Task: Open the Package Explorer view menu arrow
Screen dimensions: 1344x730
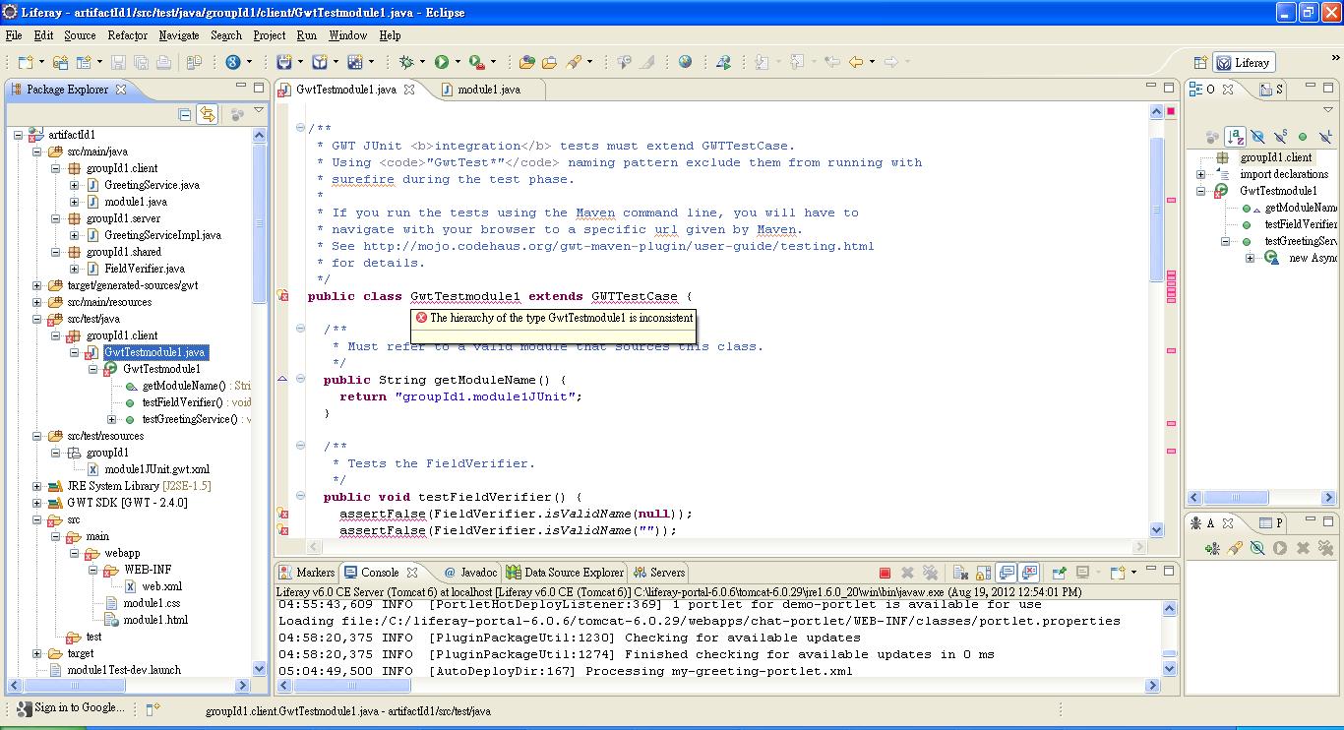Action: click(259, 110)
